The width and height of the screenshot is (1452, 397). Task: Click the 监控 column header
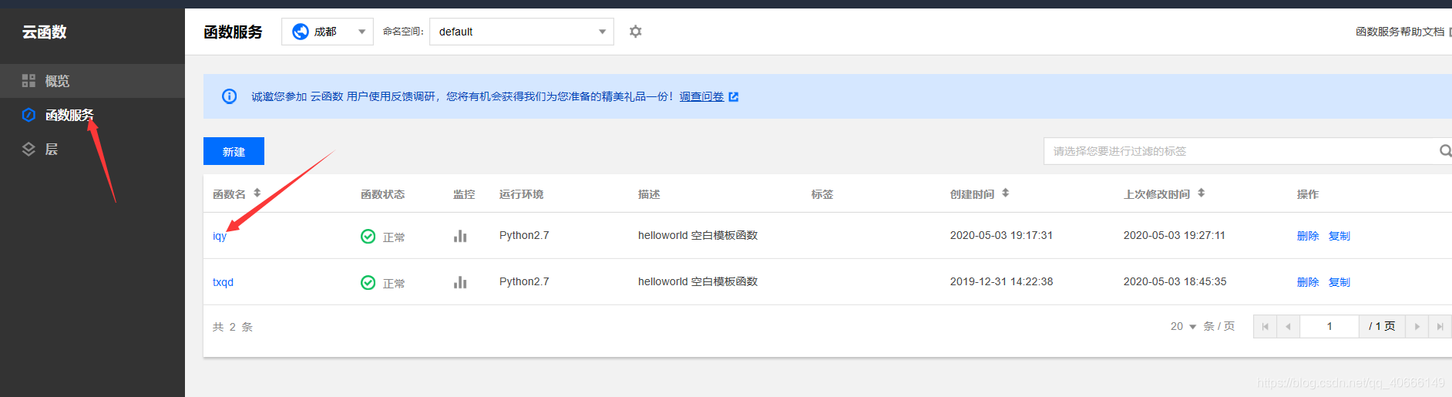click(x=464, y=194)
